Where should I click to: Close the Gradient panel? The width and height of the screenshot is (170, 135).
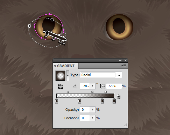pos(126,60)
